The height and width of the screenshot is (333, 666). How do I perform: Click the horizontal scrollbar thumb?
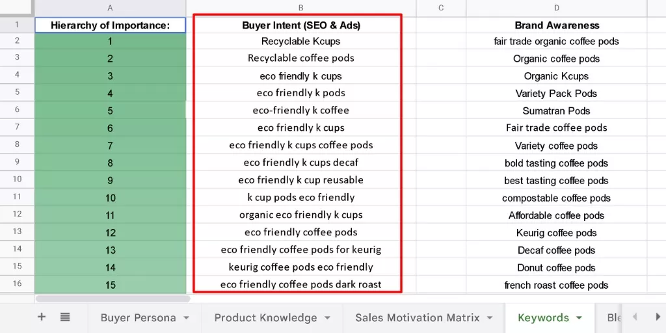tap(113, 299)
